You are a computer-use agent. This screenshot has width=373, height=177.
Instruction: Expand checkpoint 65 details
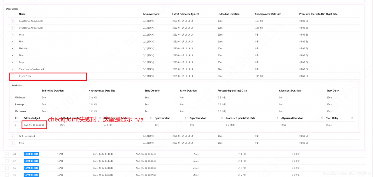[7, 175]
